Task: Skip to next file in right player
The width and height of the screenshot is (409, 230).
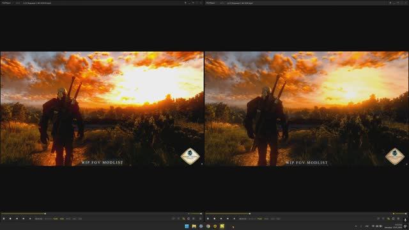Action: [x=228, y=218]
